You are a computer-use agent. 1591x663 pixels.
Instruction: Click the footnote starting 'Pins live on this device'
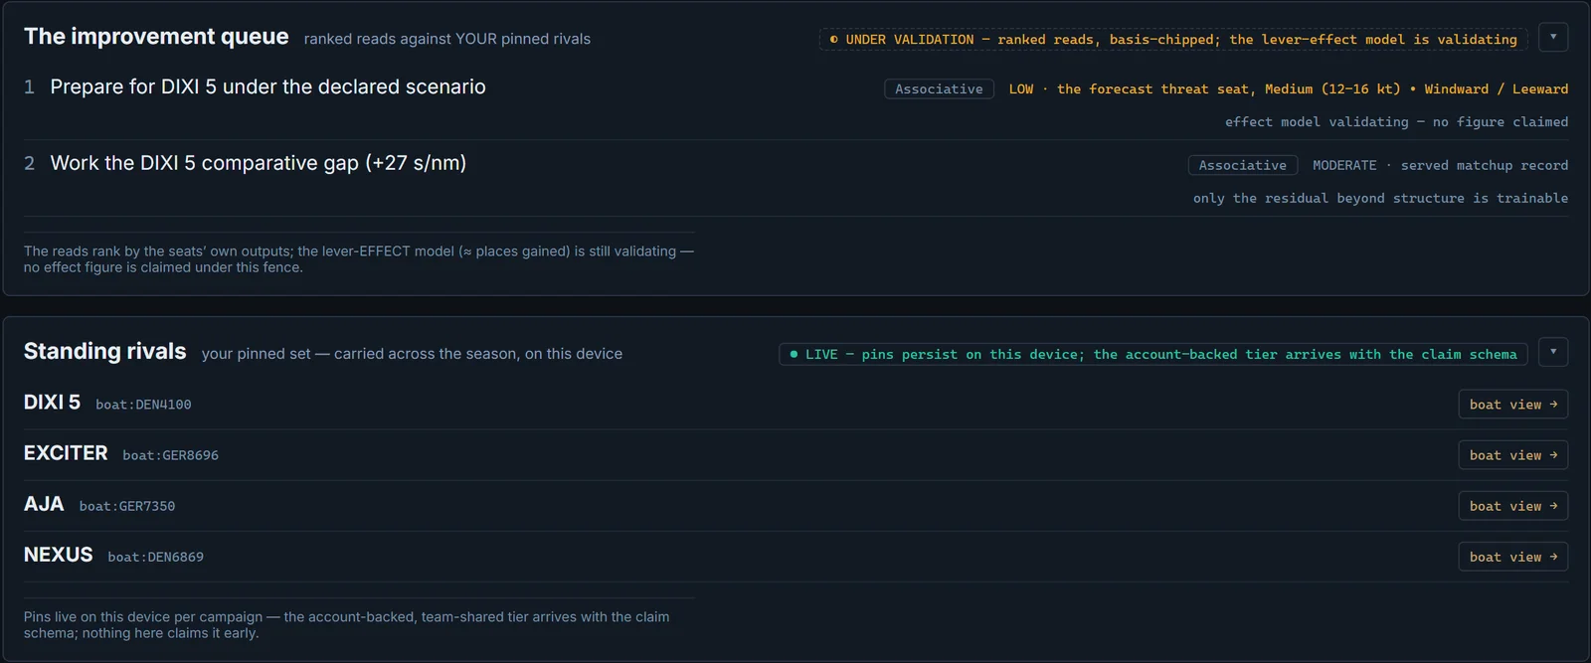(x=347, y=625)
